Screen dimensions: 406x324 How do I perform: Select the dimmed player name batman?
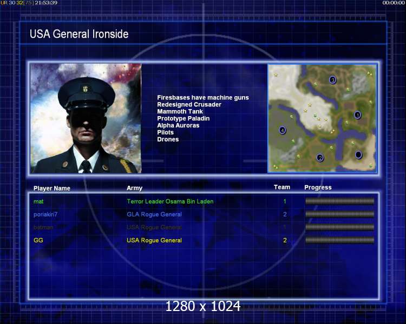[x=43, y=227]
